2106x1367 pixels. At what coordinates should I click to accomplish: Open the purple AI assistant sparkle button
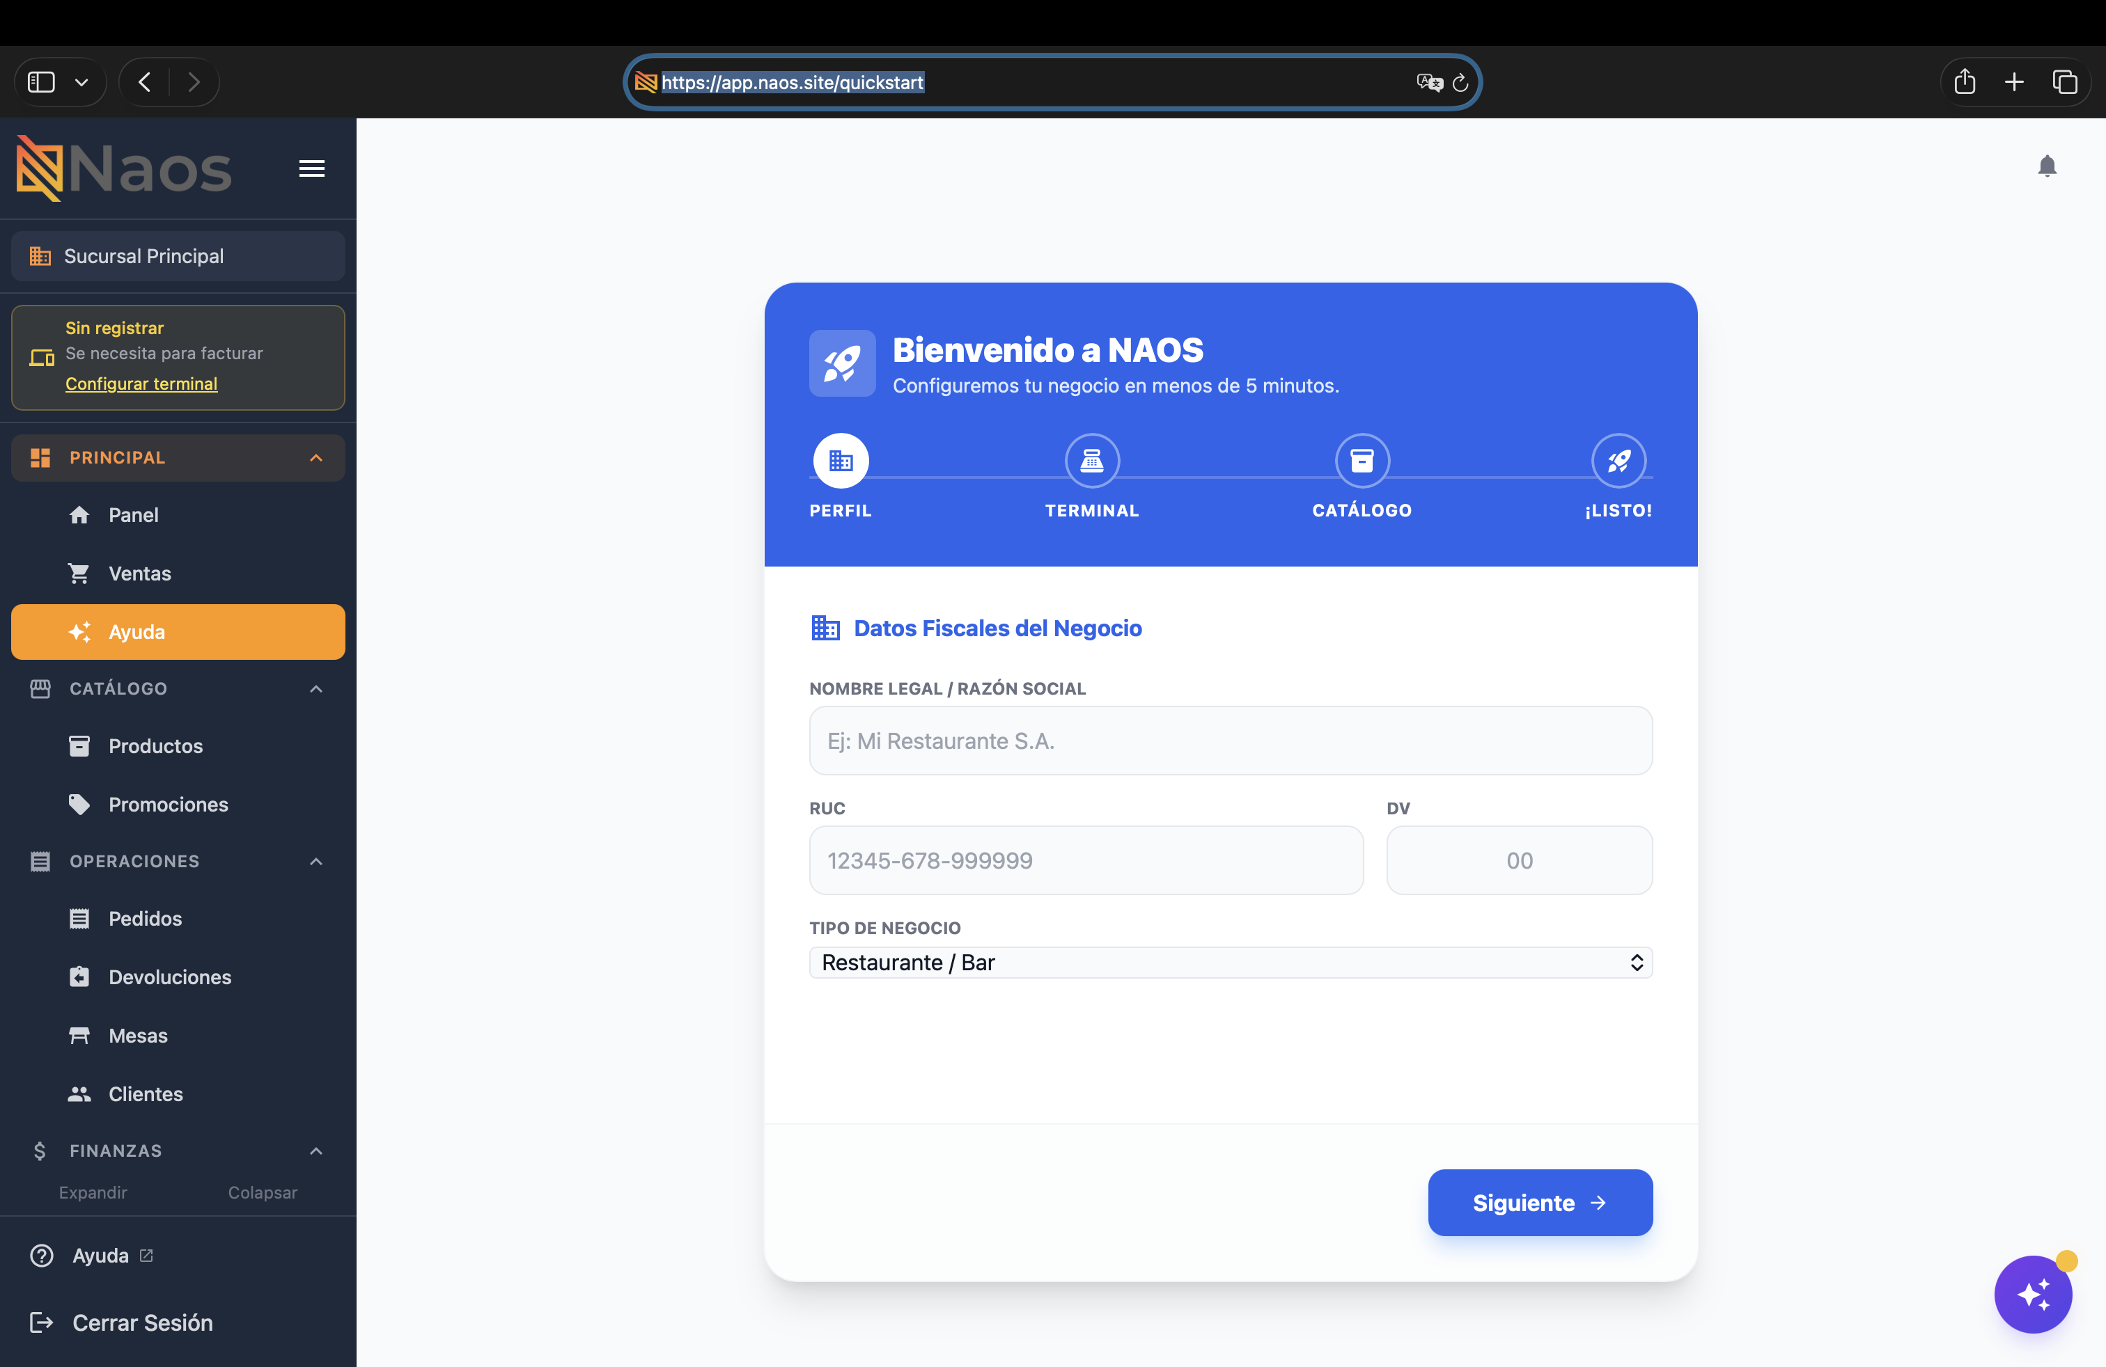pyautogui.click(x=2033, y=1294)
